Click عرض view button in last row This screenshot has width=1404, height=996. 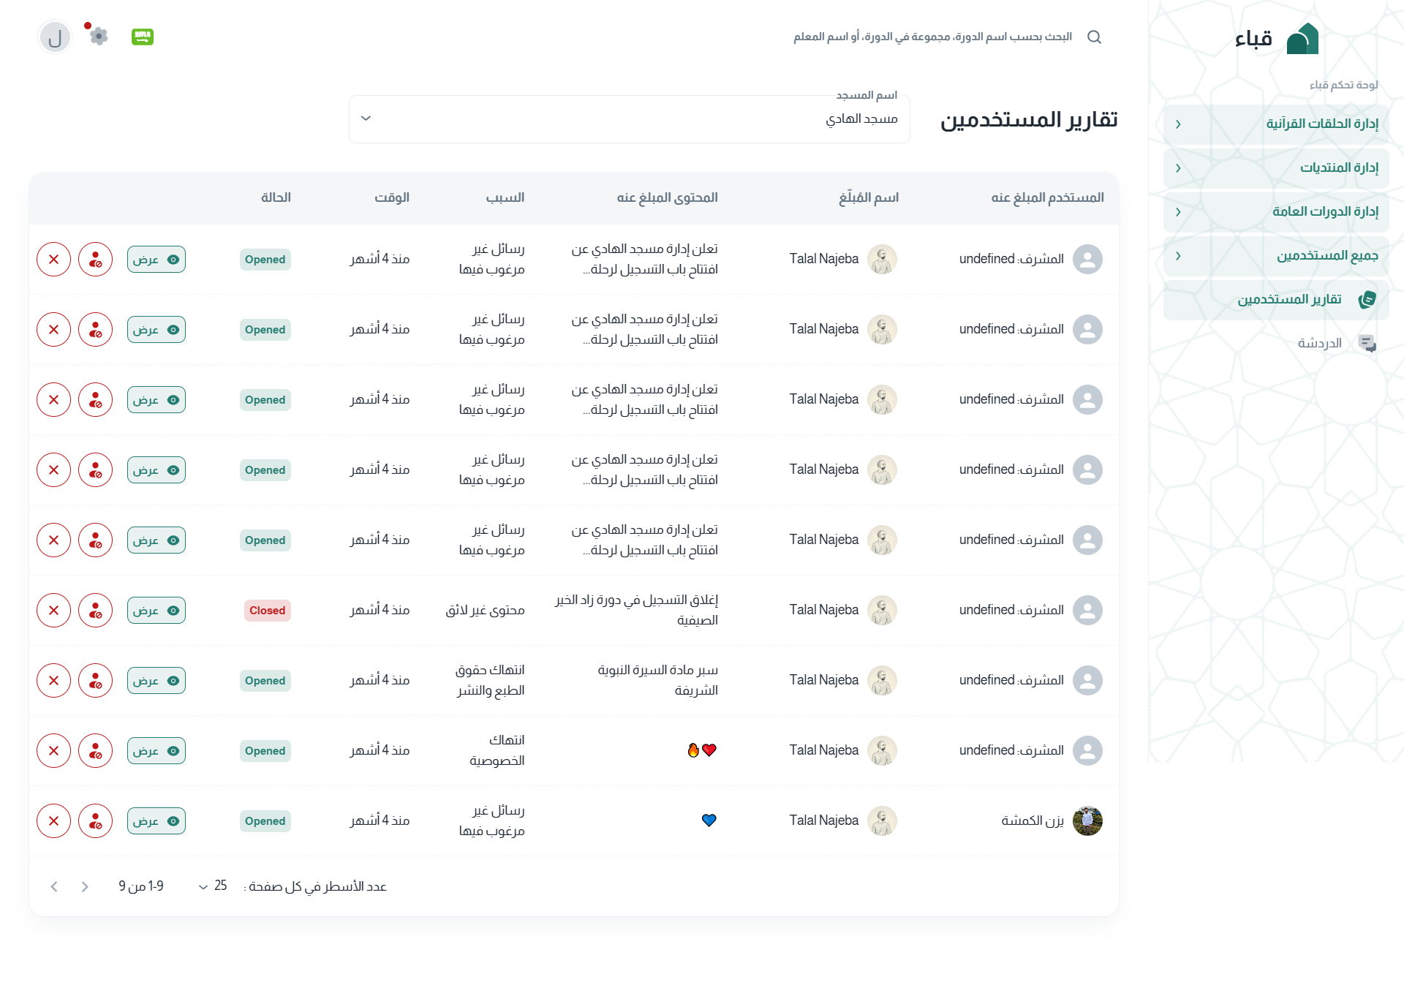coord(156,821)
